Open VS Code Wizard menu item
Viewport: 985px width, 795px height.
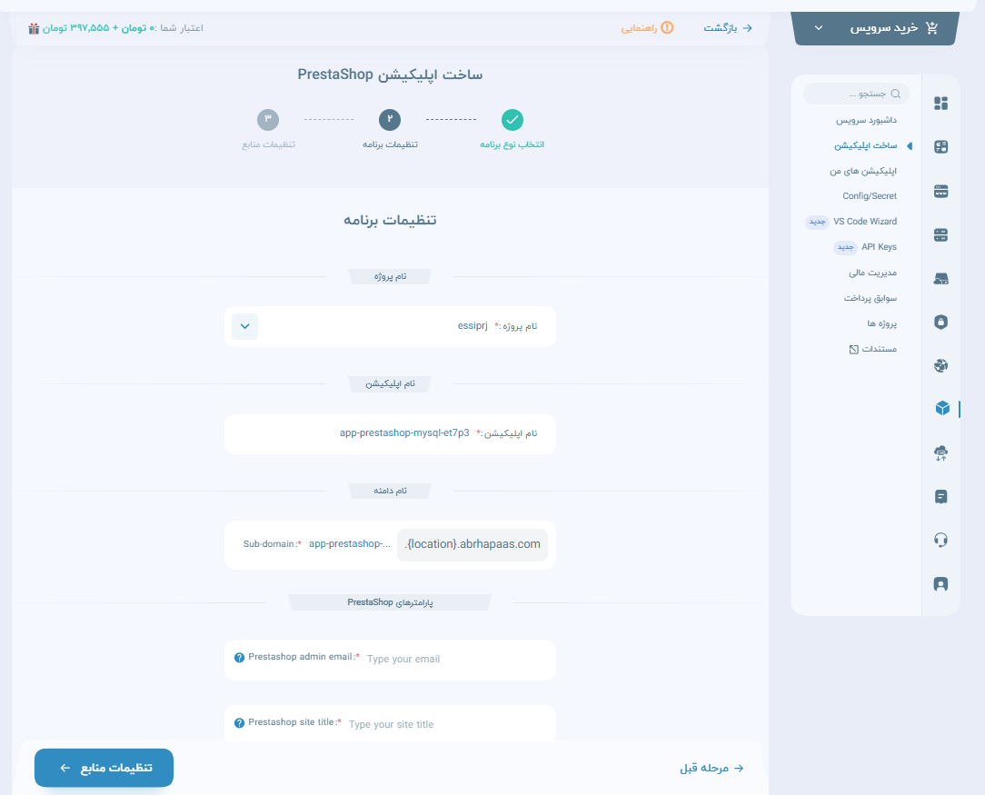(x=864, y=222)
